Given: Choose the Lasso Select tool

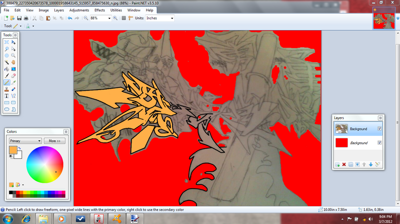Looking at the screenshot, I should click(x=7, y=49).
